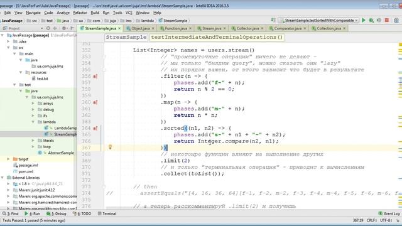402x226 pixels.
Task: Run the selected configuration with green play button
Action: click(x=364, y=20)
